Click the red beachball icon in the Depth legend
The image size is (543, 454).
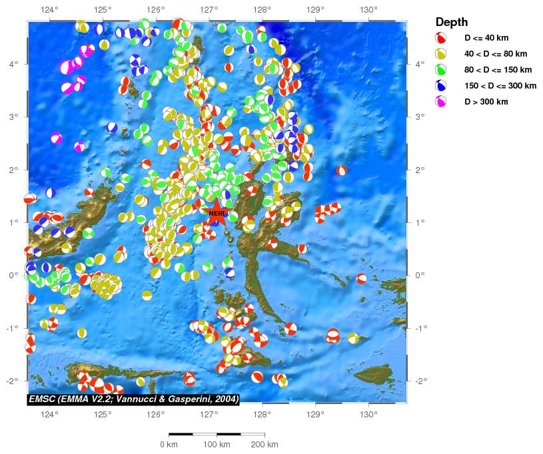(441, 38)
